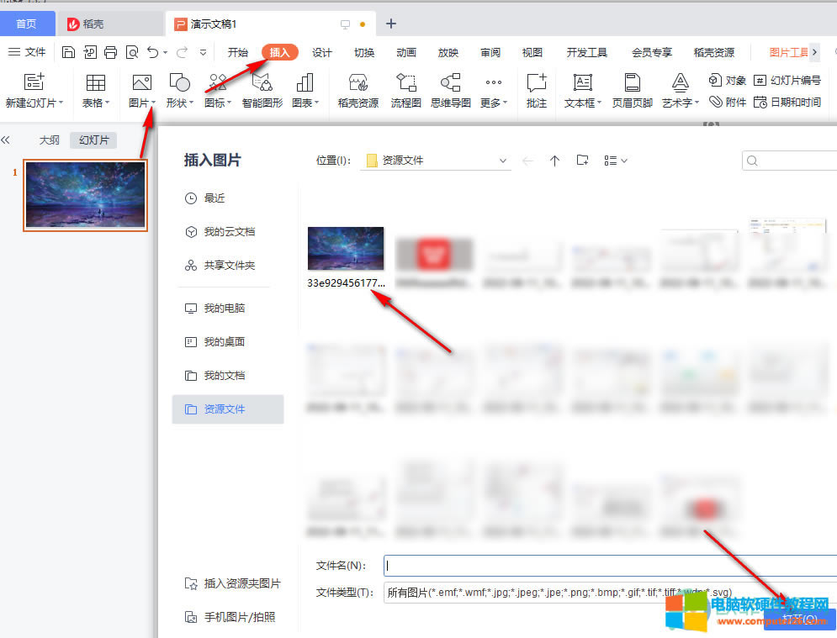Viewport: 837px width, 638px height.
Task: Go up one folder level in dialog
Action: tap(554, 161)
